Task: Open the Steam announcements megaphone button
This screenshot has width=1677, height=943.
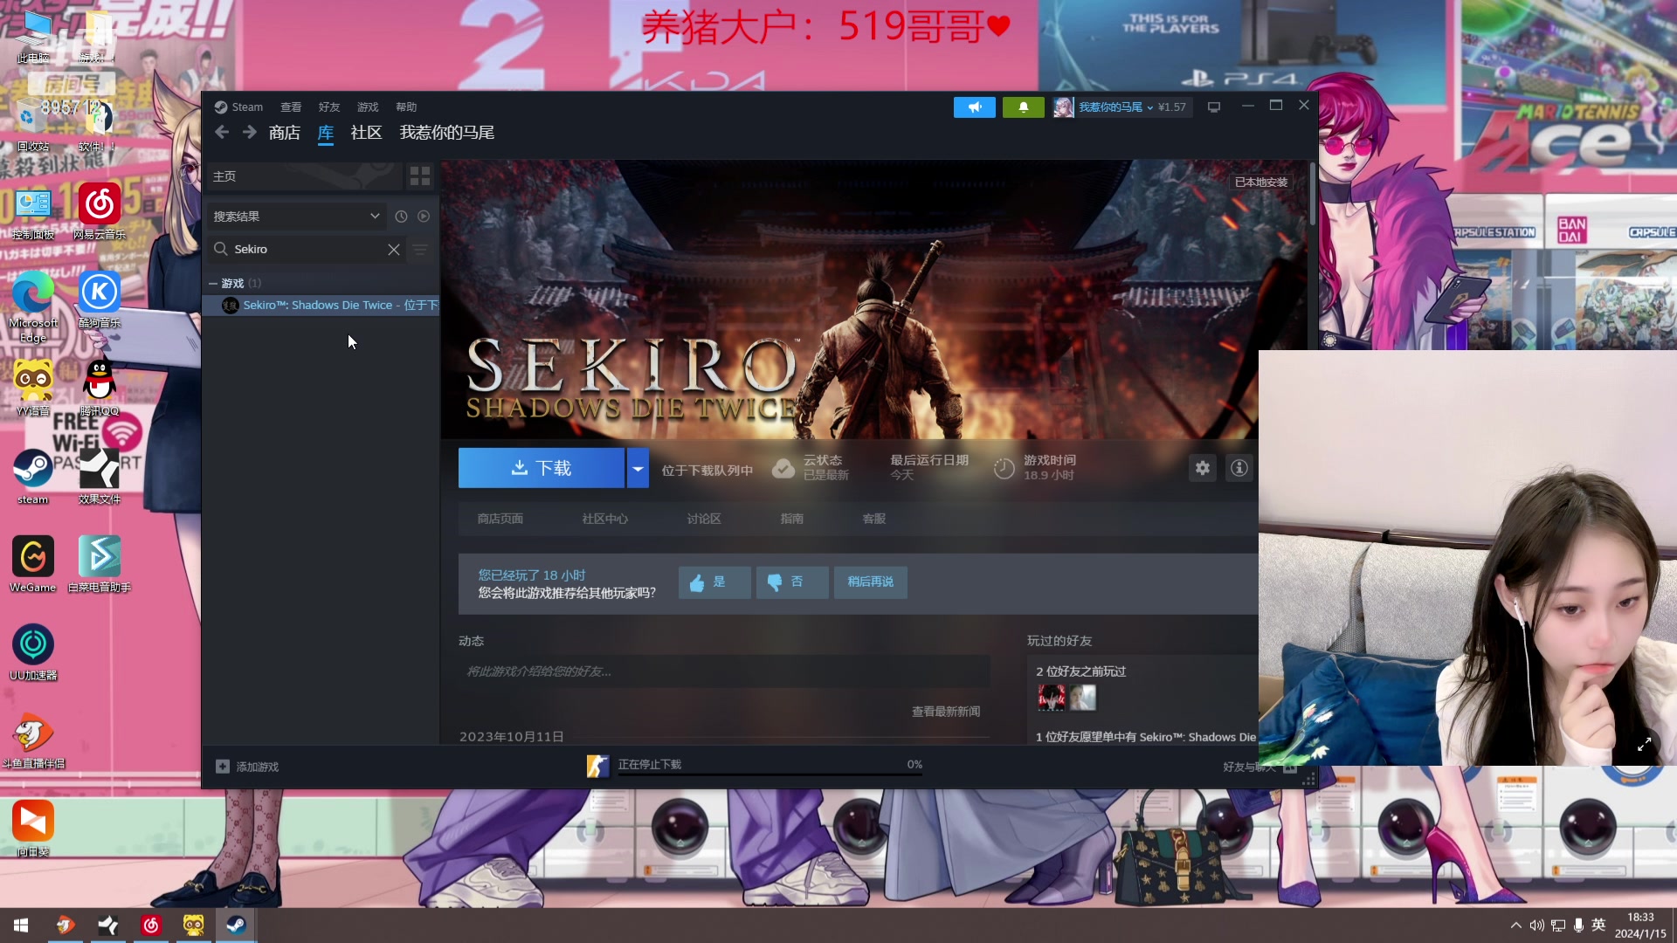Action: (974, 107)
